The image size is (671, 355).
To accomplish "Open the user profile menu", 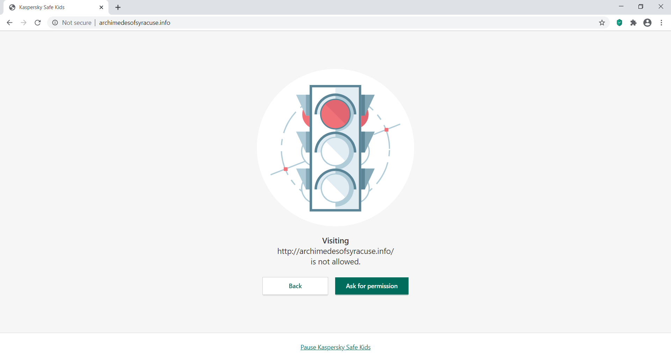I will (647, 23).
